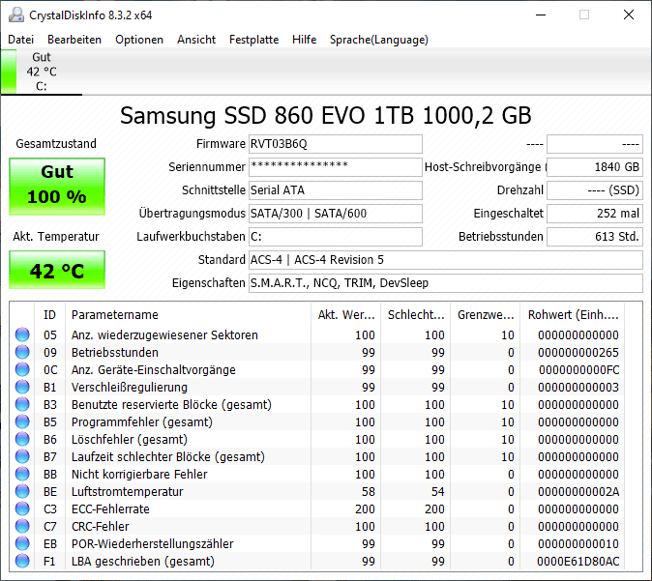Click status icon of row BB Nicht korrigierbare Fehler
652x581 pixels.
coord(22,474)
